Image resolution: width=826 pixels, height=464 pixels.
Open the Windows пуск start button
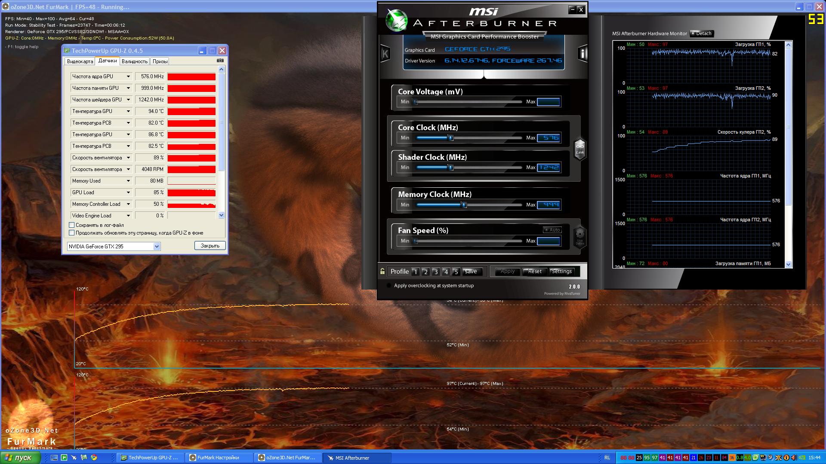point(20,458)
